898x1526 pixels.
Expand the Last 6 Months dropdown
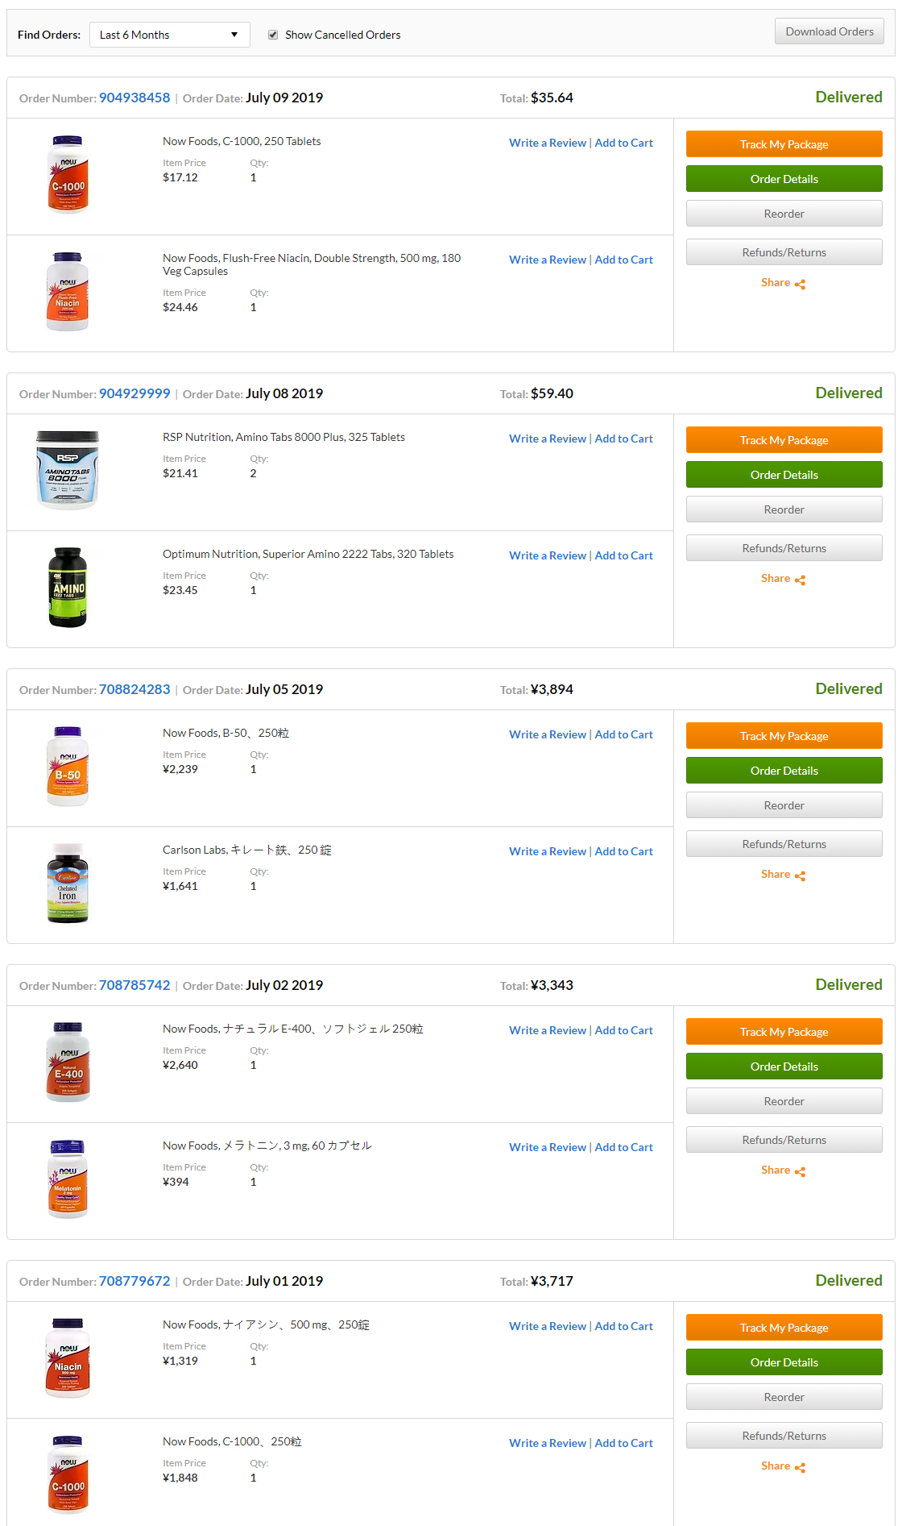(x=170, y=35)
